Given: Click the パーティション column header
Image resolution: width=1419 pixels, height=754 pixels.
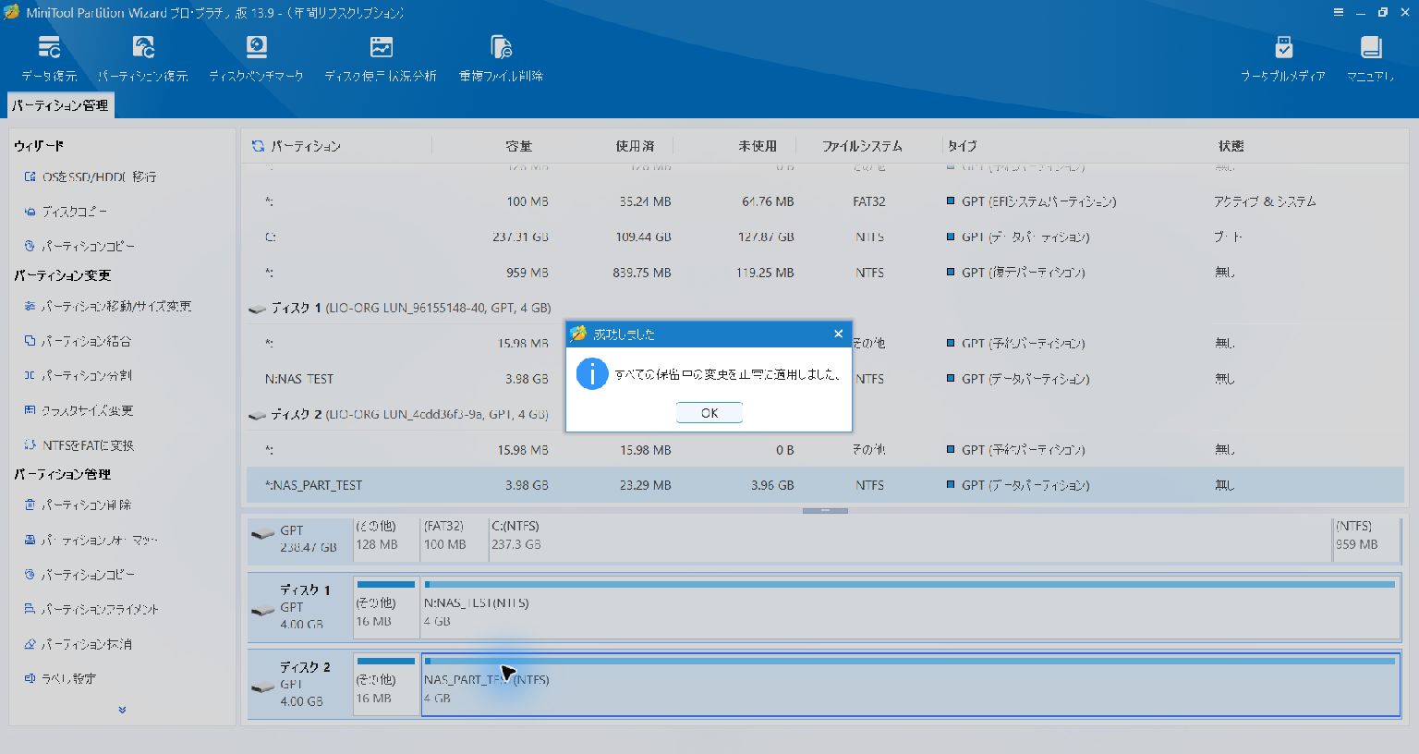Looking at the screenshot, I should click(x=306, y=146).
